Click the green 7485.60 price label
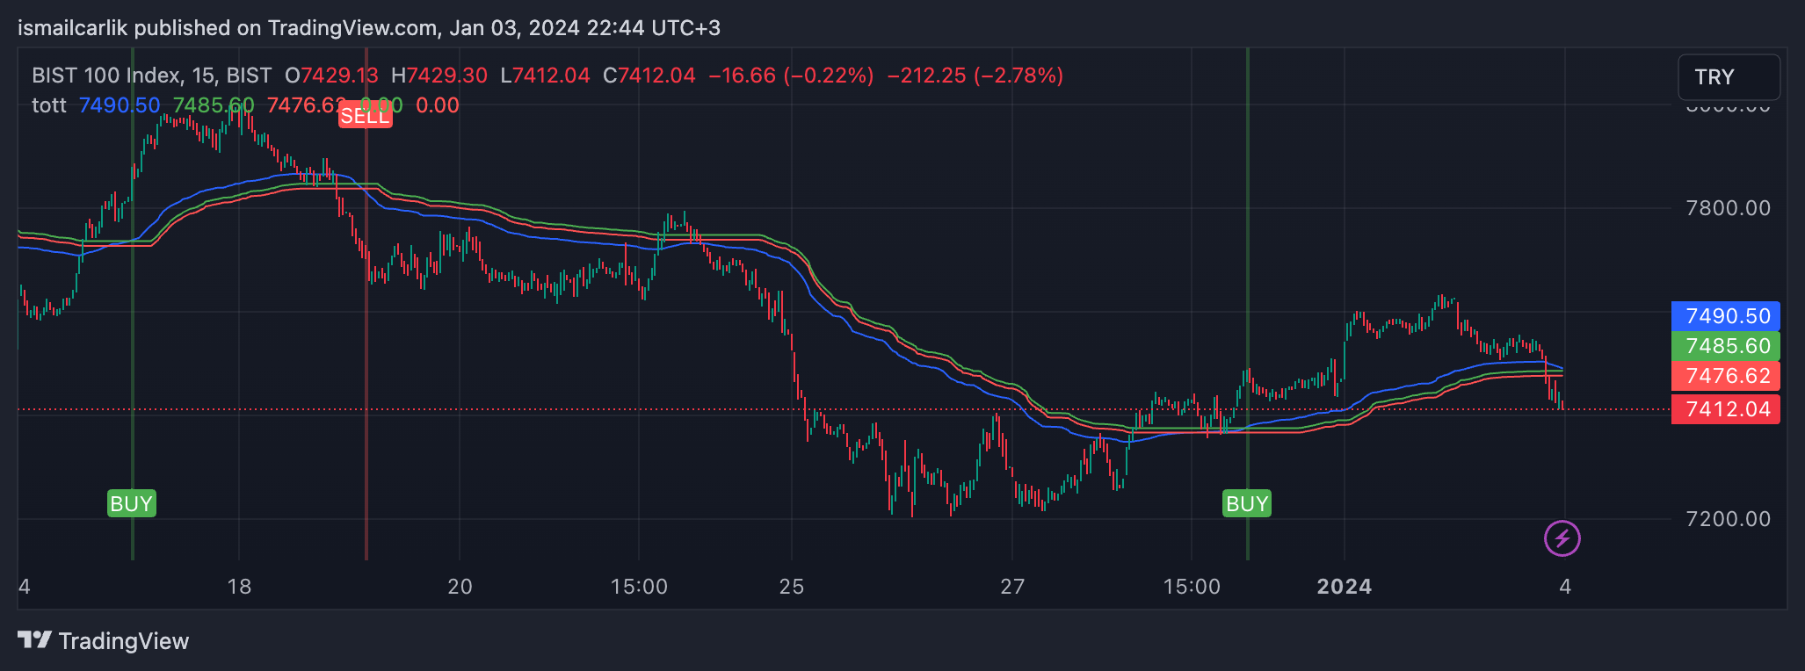Screen dimensions: 1805x671 click(1726, 346)
